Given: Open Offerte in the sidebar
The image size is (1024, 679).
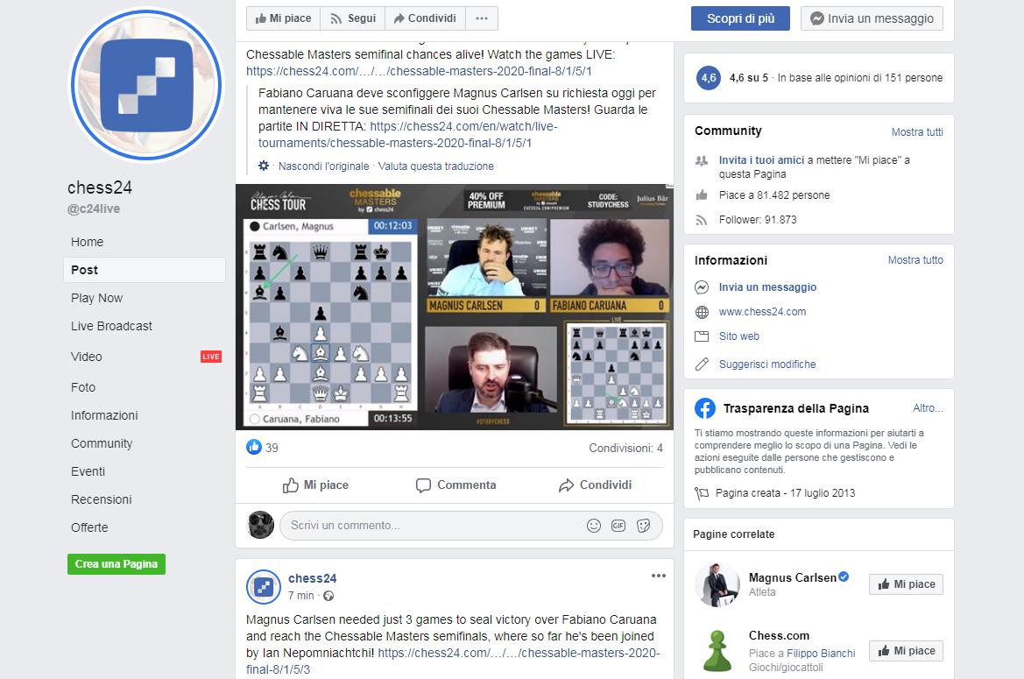Looking at the screenshot, I should pos(89,527).
